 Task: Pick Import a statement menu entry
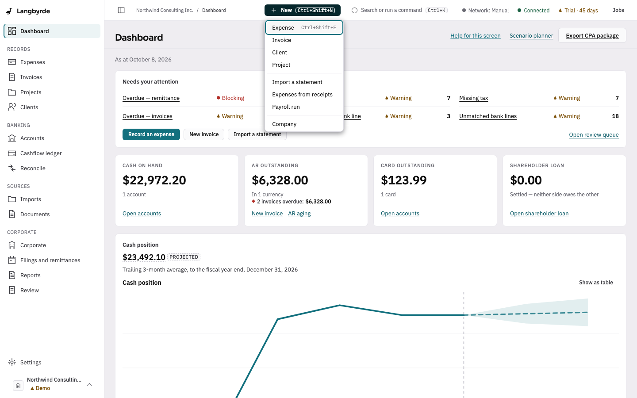[304, 82]
